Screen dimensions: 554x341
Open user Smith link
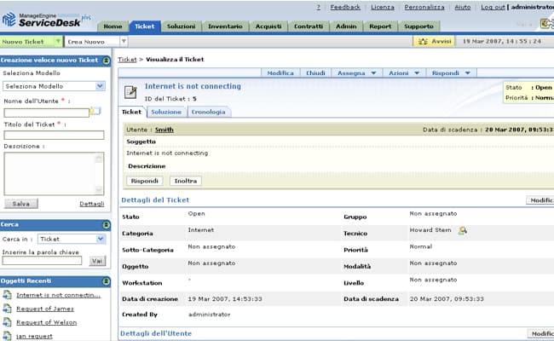tap(164, 130)
